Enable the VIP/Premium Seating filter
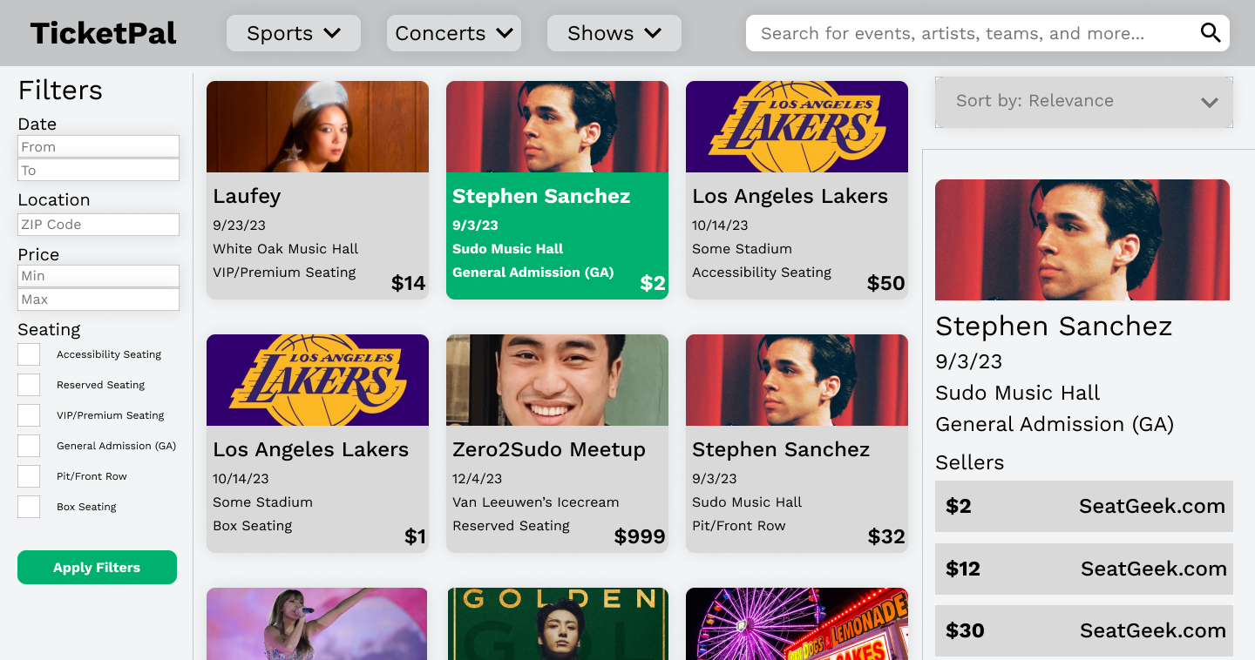 29,415
